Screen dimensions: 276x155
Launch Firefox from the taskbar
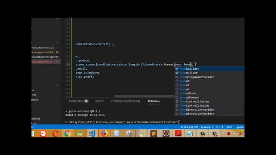coord(104,133)
